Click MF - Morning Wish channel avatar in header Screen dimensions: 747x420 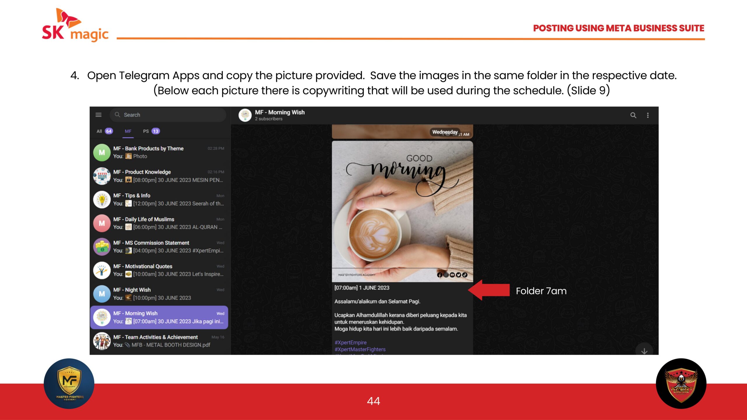[x=245, y=115]
